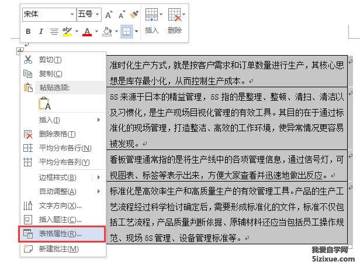Open 表格属性(R)... dialog

62,234
